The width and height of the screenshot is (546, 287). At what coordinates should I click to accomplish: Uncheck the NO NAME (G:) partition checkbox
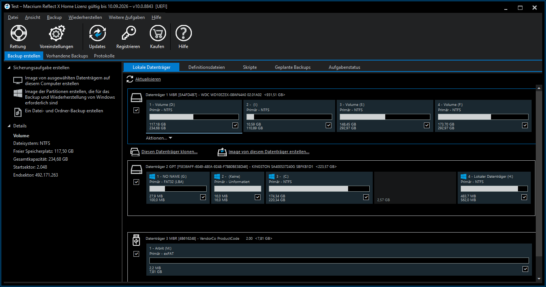203,197
